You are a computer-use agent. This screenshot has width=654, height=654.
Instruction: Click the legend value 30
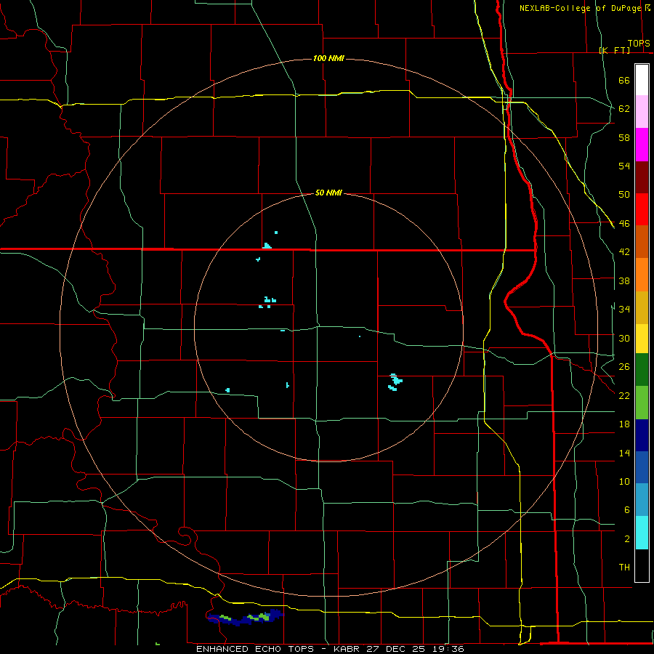pyautogui.click(x=624, y=338)
